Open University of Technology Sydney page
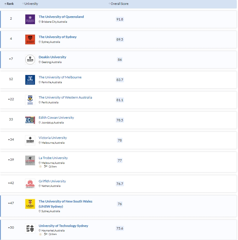 (x=63, y=226)
